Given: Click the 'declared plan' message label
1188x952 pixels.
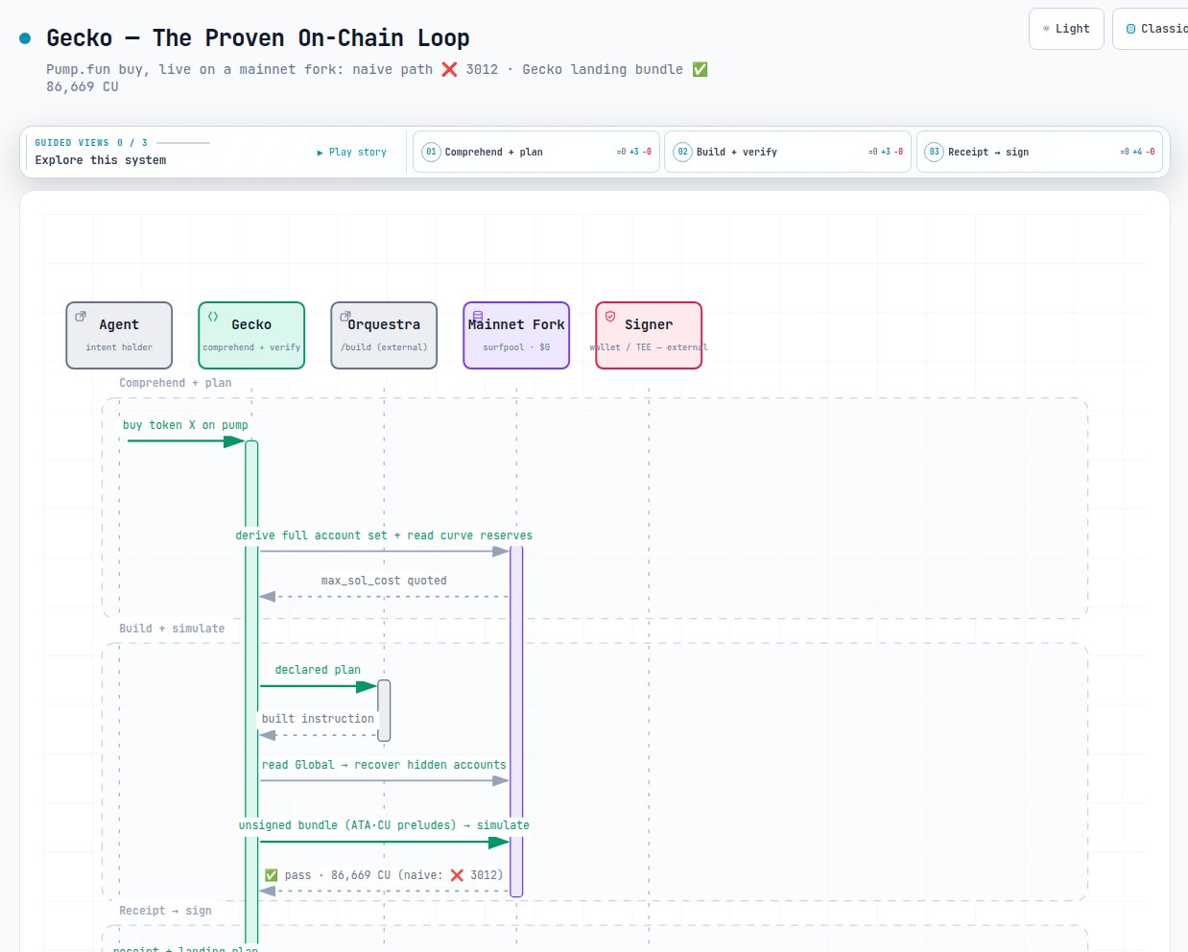Looking at the screenshot, I should click(318, 670).
